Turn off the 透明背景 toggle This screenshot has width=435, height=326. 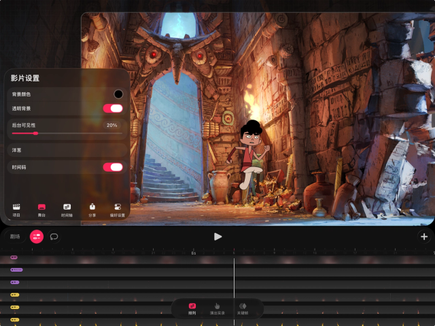[113, 109]
